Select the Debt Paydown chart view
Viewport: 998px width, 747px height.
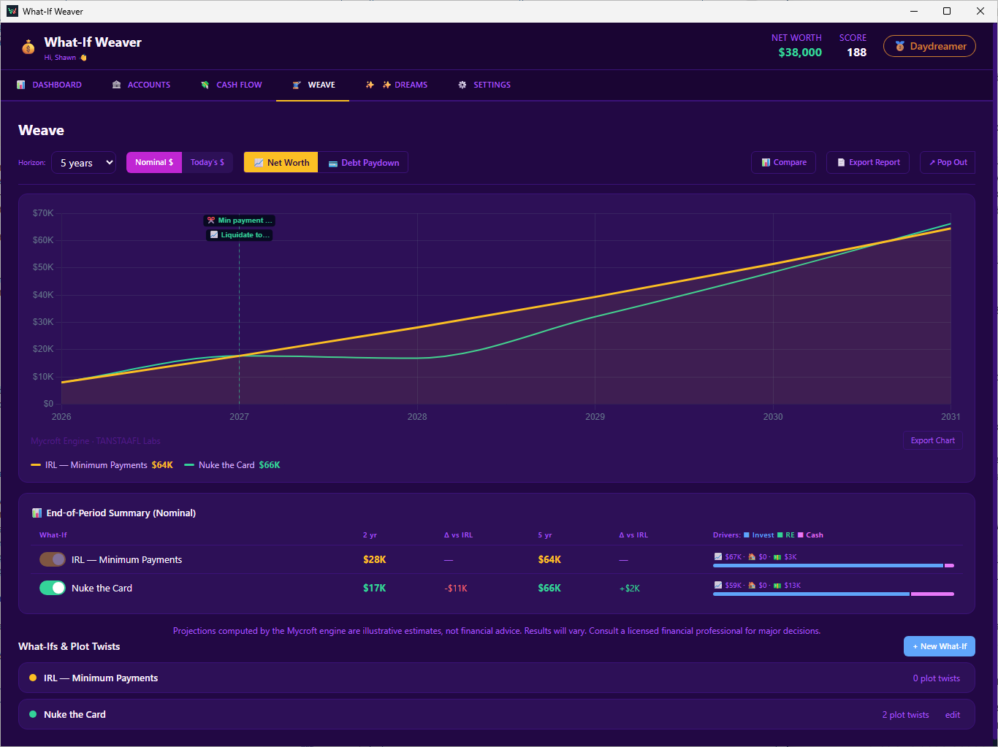coord(363,162)
